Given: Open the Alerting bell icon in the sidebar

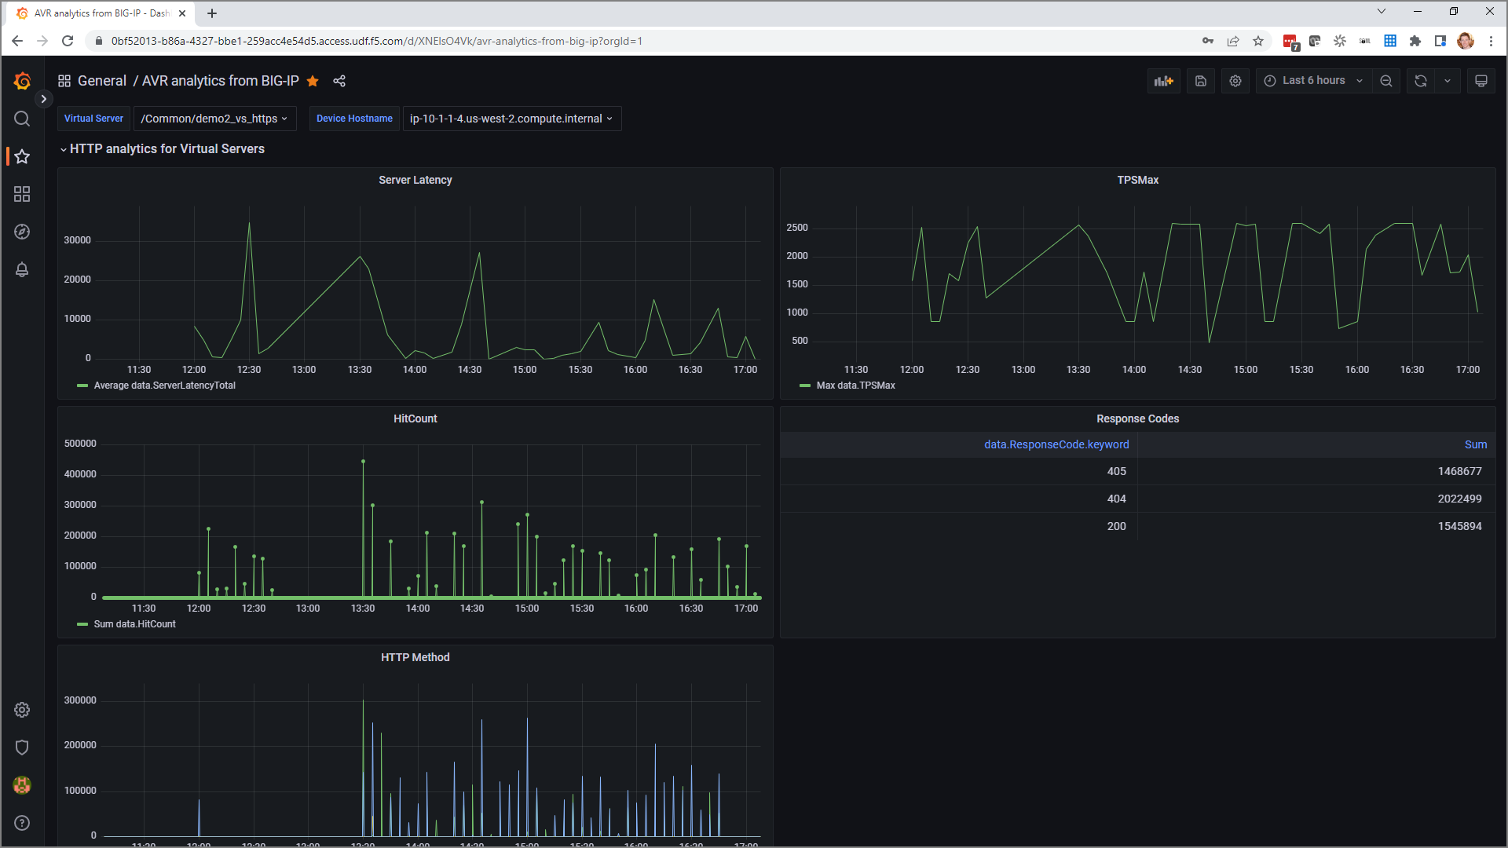Looking at the screenshot, I should 22,269.
